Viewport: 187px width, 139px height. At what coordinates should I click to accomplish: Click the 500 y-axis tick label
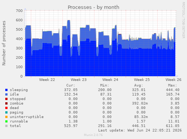click(x=19, y=30)
